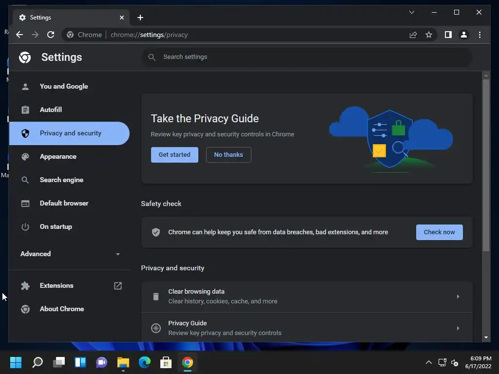Click Check now for safety check

tap(439, 232)
